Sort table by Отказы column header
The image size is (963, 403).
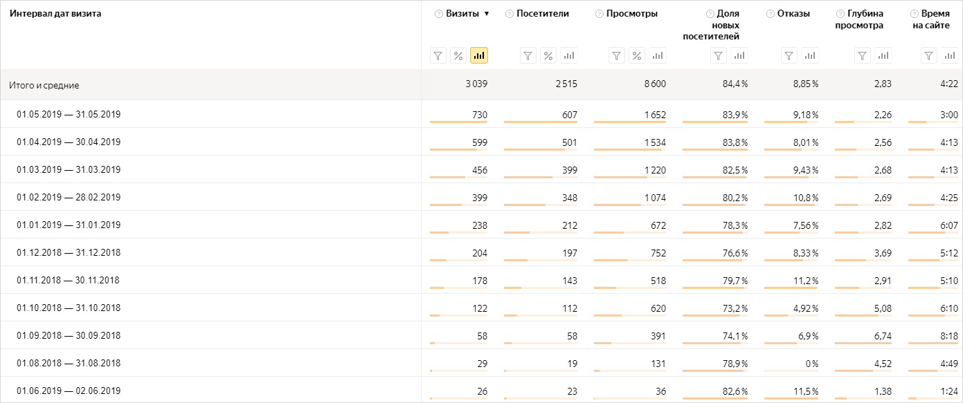tap(793, 14)
